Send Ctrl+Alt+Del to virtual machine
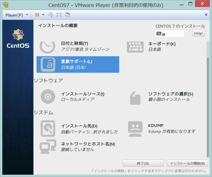The width and height of the screenshot is (212, 177). click(x=51, y=15)
